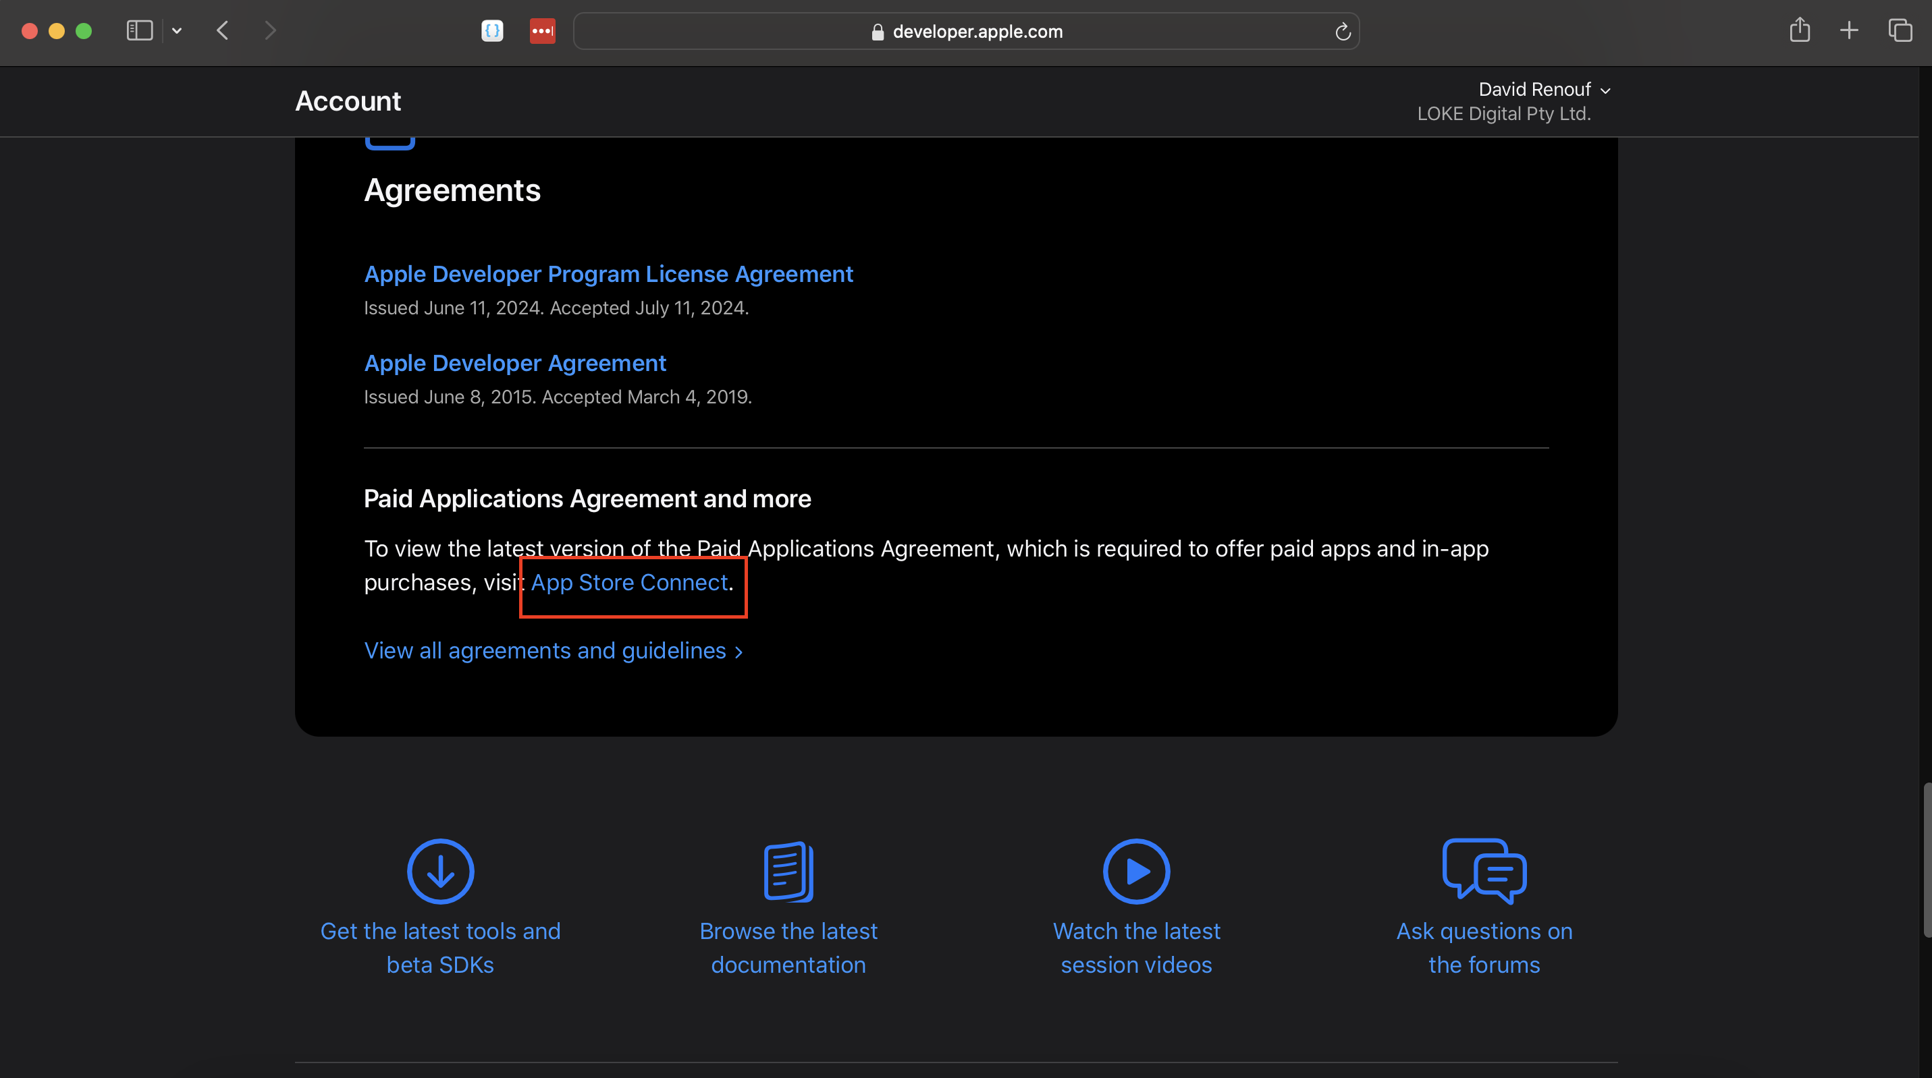
Task: Open the David Renouf account dropdown
Action: [1545, 89]
